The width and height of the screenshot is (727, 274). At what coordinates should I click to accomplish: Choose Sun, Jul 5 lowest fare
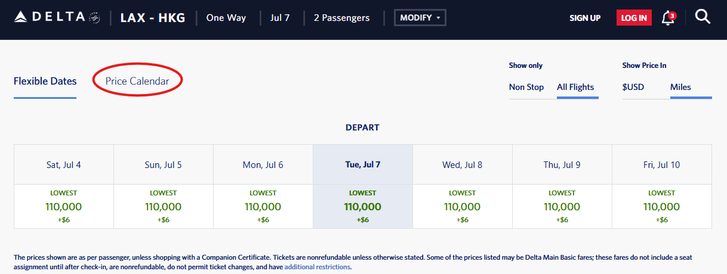click(x=164, y=207)
